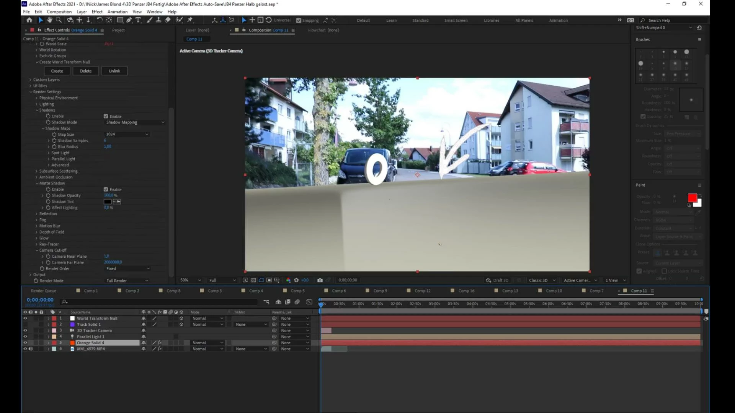This screenshot has width=735, height=413.
Task: Select the Zoom tool in toolbar
Action: point(59,20)
